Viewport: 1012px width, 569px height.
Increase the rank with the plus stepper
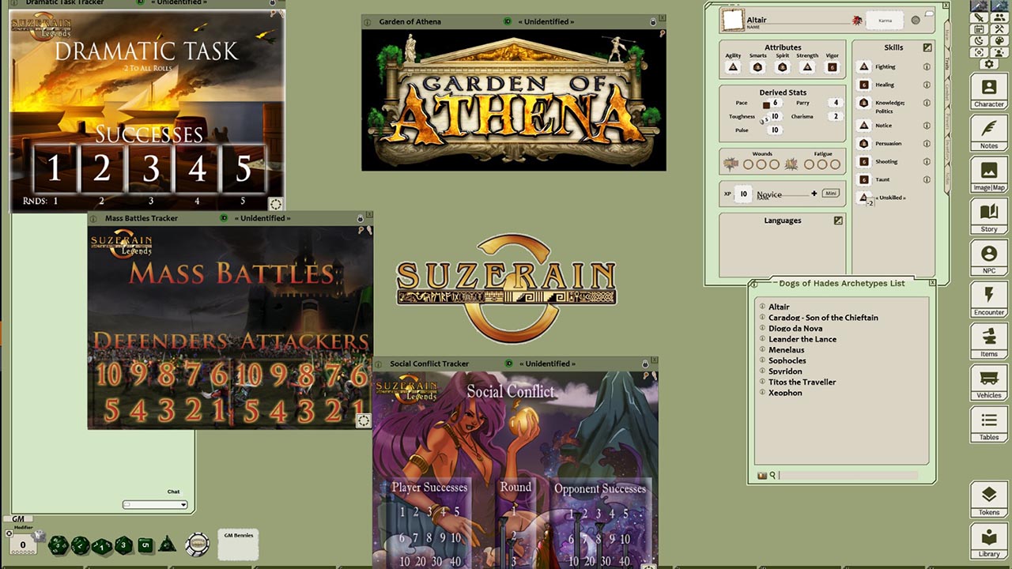(x=814, y=194)
